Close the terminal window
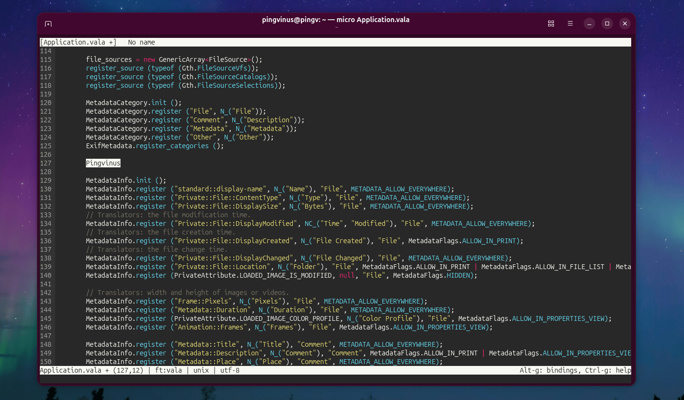The width and height of the screenshot is (684, 400). point(624,24)
